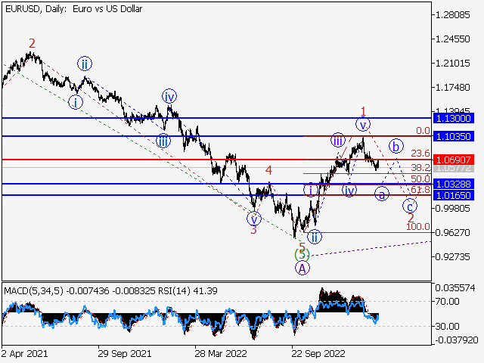Image resolution: width=484 pixels, height=363 pixels.
Task: Select the purple circled A wave marker
Action: click(x=302, y=268)
